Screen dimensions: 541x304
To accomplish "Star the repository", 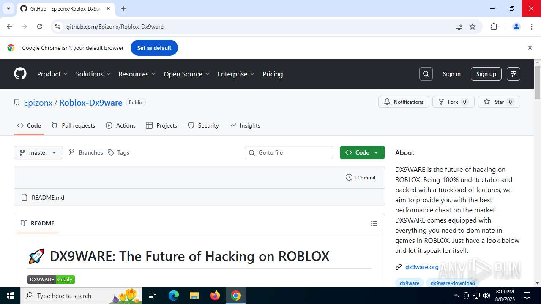I will (499, 102).
